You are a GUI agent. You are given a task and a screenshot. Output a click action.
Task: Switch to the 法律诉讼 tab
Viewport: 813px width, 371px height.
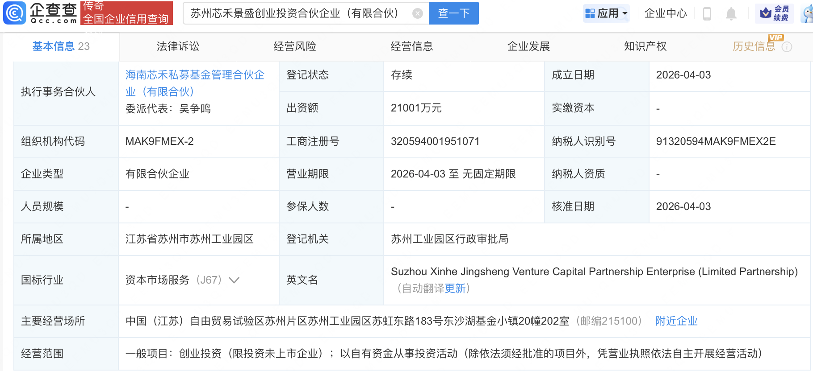pos(178,46)
